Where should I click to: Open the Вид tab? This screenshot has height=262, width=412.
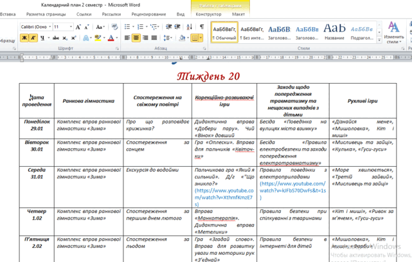click(x=181, y=14)
